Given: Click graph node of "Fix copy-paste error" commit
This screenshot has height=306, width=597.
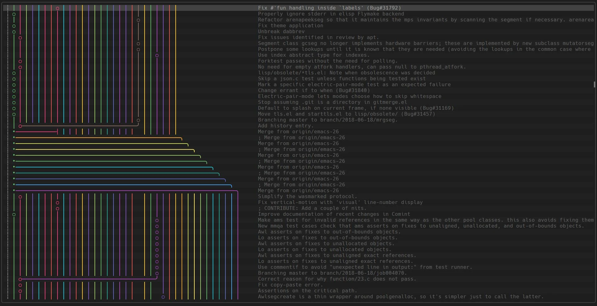Looking at the screenshot, I should 20,285.
